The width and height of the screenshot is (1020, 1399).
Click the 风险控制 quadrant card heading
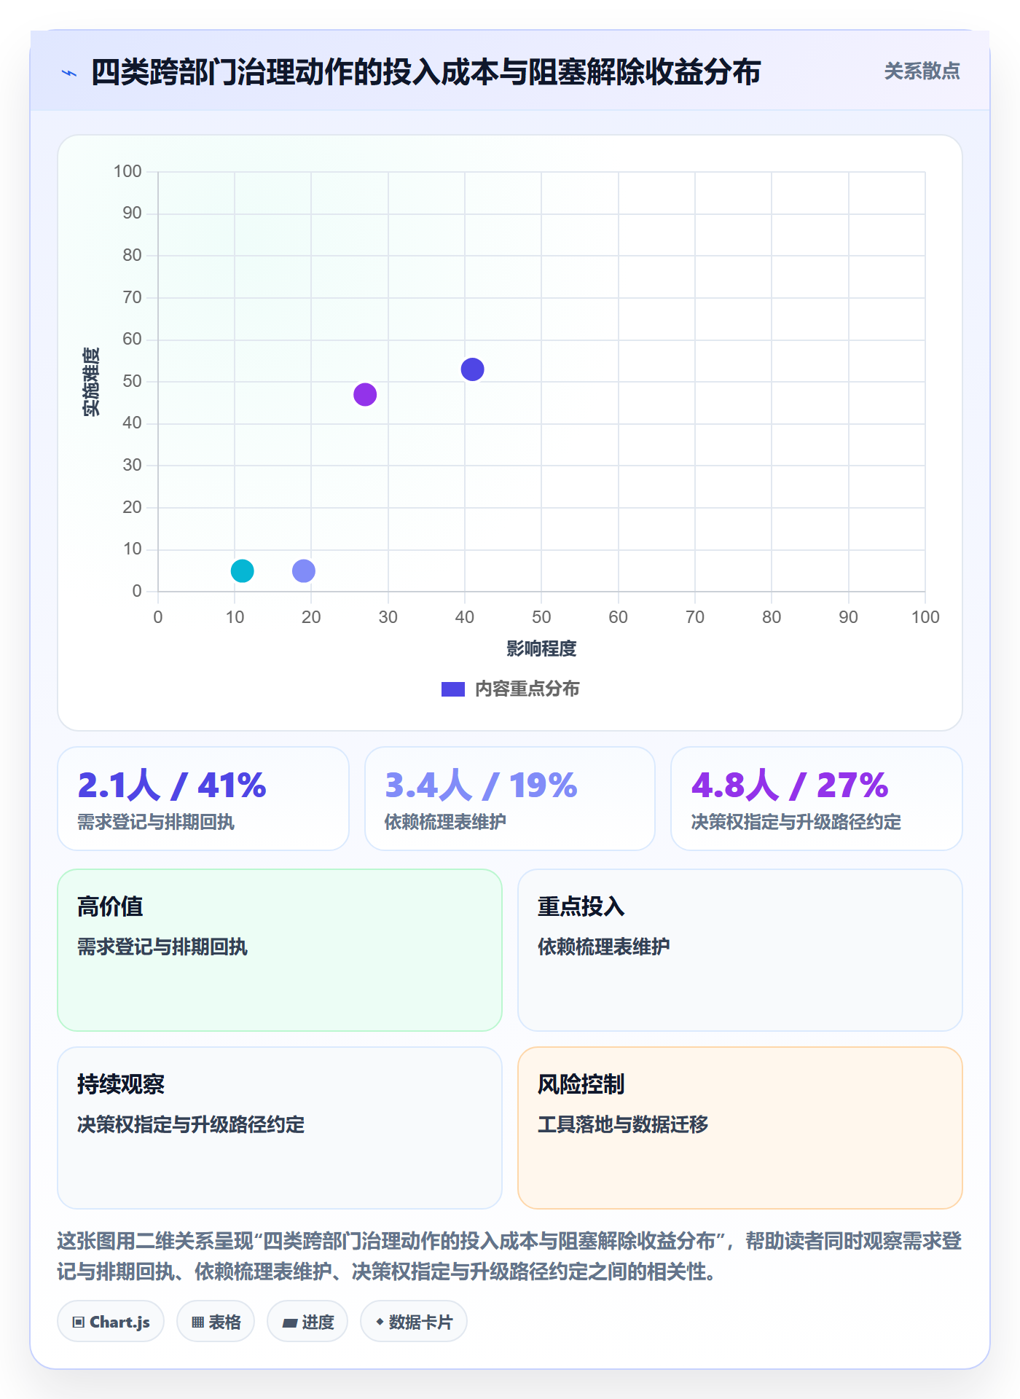tap(581, 1084)
